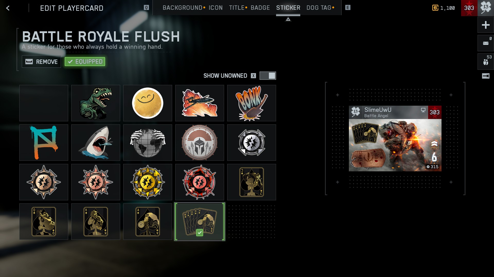This screenshot has height=277, width=494.
Task: Pick the gold compass rank sticker
Action: pyautogui.click(x=148, y=182)
